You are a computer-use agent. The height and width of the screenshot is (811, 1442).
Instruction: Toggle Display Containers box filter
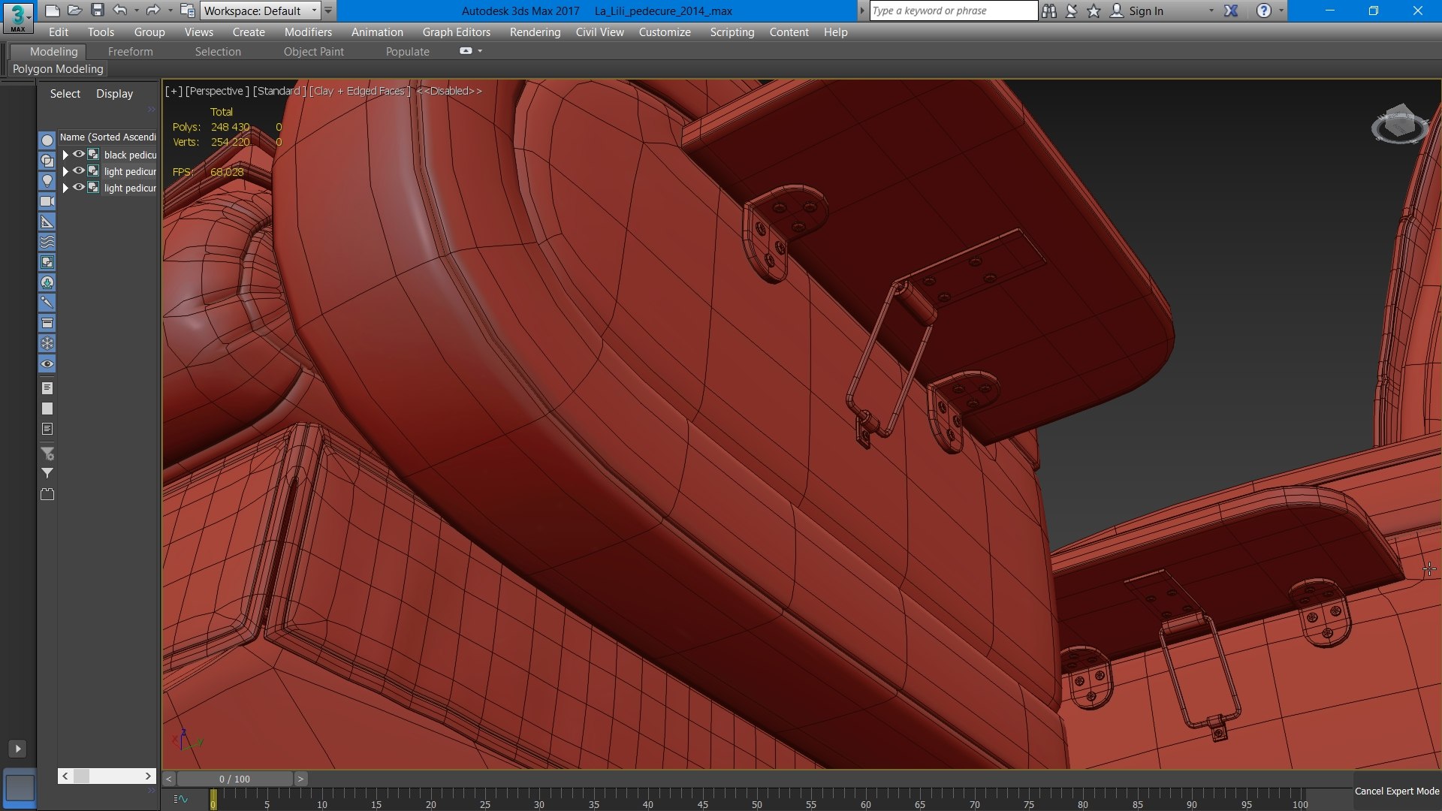click(x=47, y=323)
